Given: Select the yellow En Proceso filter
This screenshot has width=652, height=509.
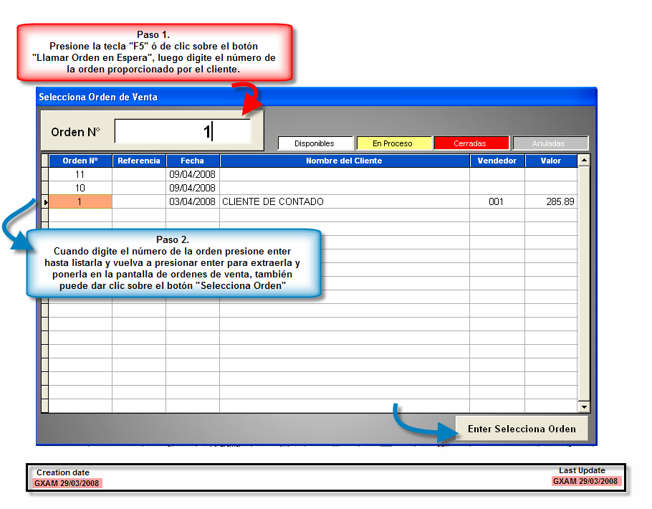Looking at the screenshot, I should coord(393,143).
